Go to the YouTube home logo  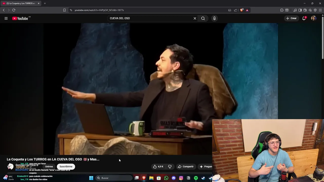click(x=20, y=18)
